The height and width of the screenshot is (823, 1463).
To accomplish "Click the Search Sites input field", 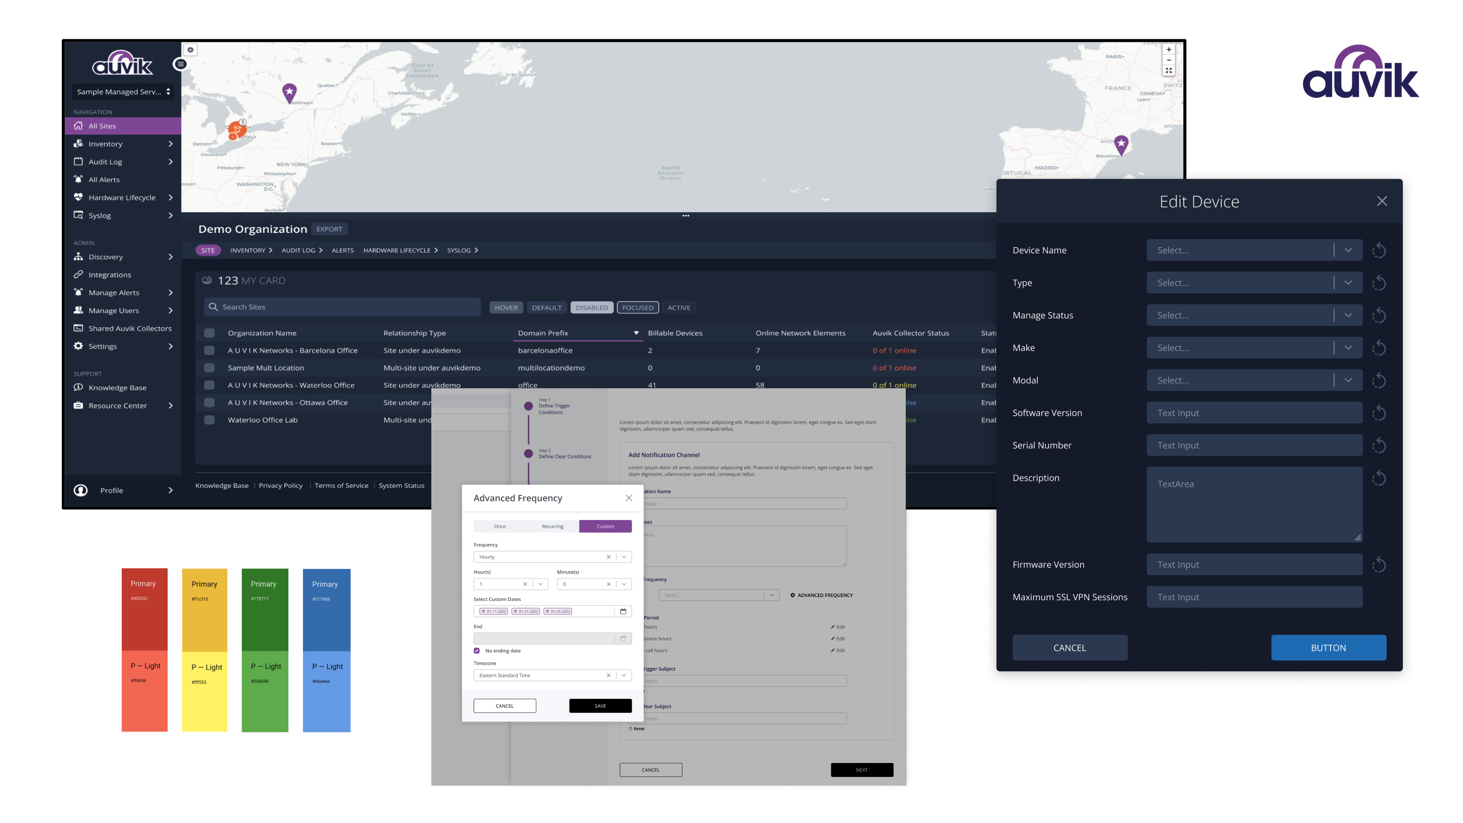I will [343, 307].
